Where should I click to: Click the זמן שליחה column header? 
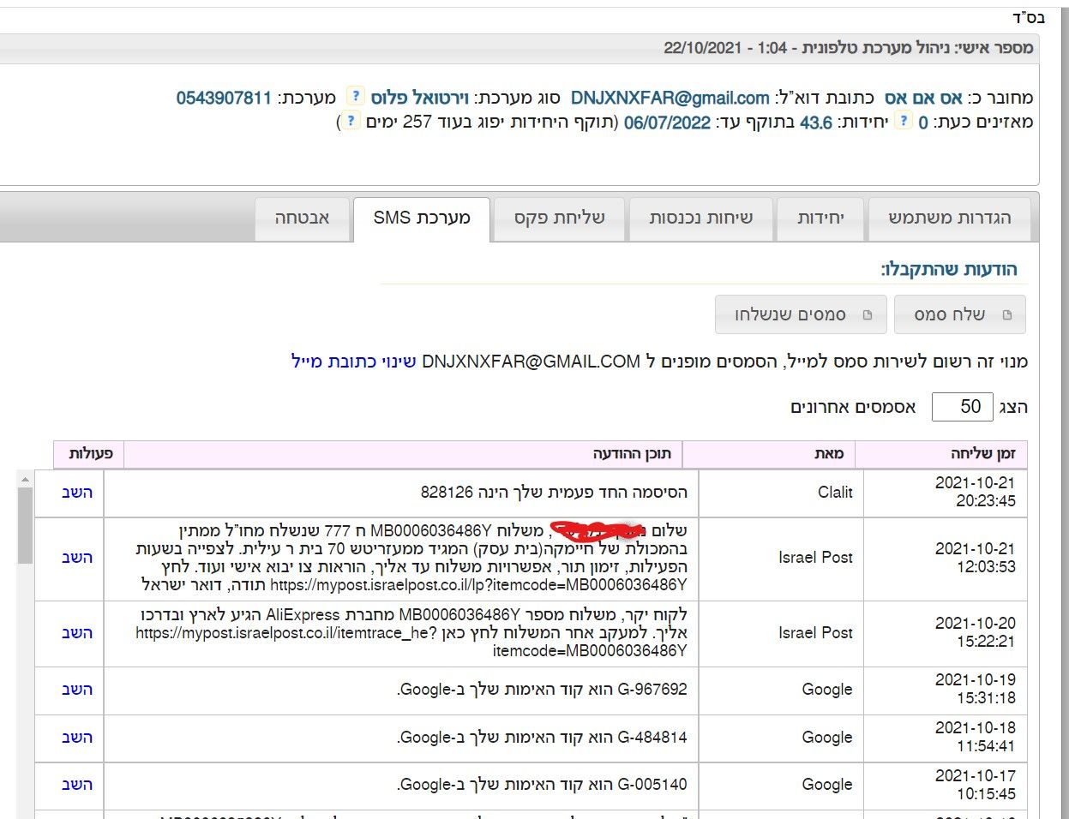(940, 454)
